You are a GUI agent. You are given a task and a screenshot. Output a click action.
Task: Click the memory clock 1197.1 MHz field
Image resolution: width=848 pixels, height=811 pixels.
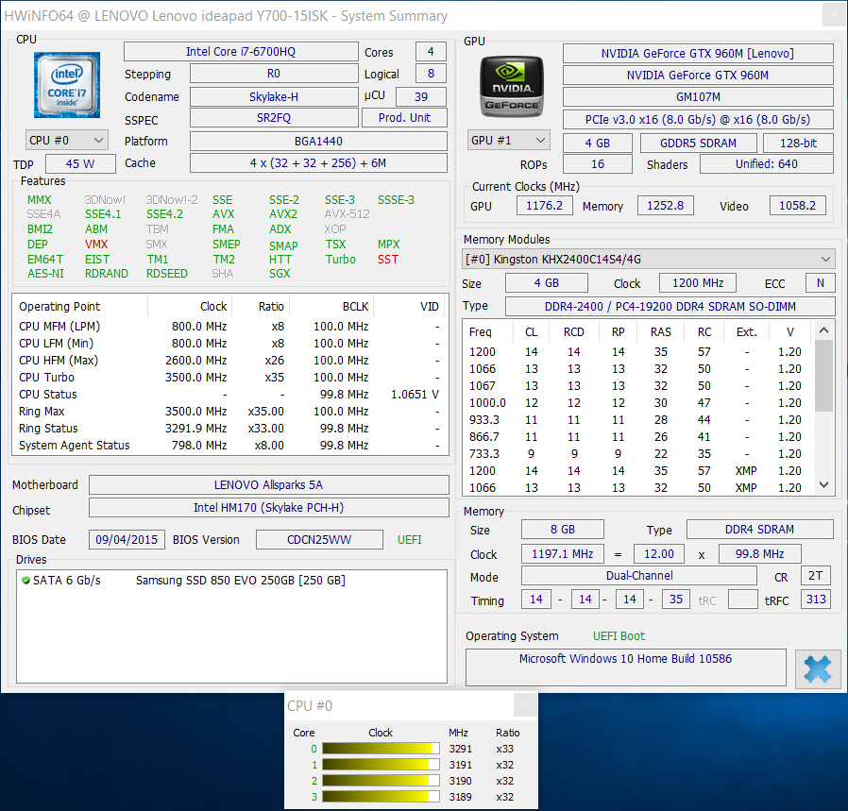(563, 553)
